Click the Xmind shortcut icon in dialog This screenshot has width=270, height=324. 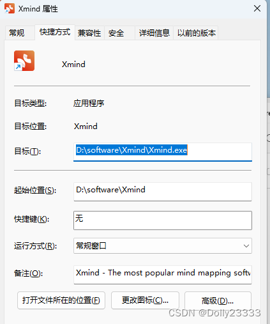pyautogui.click(x=24, y=61)
